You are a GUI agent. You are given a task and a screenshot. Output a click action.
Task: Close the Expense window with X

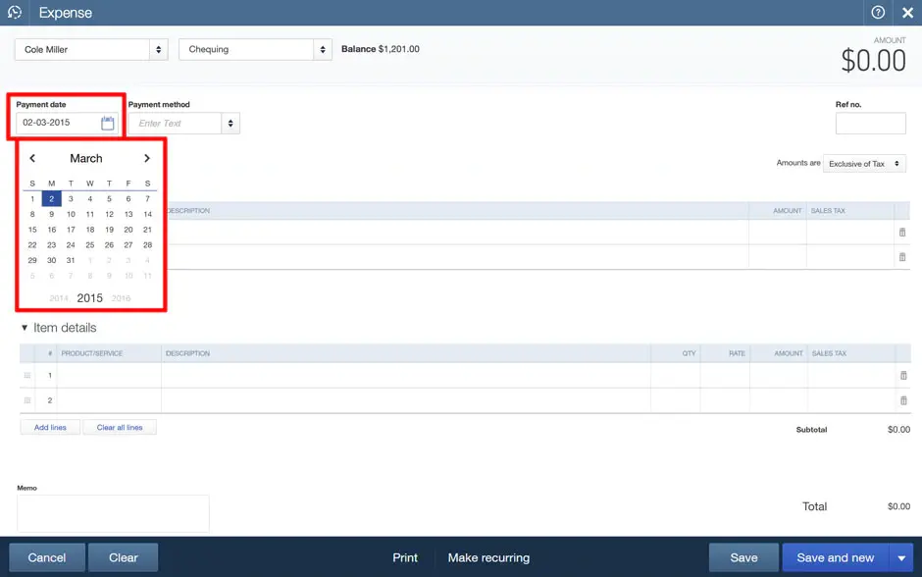tap(907, 13)
